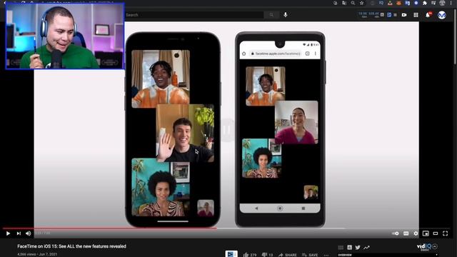Open the Chrome profile avatar
Screen dimensions: 457x257
(443, 3)
